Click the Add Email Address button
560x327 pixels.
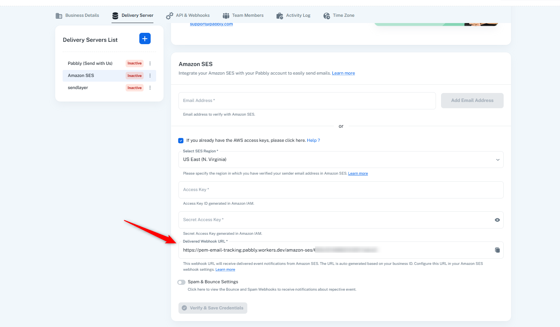click(x=472, y=100)
